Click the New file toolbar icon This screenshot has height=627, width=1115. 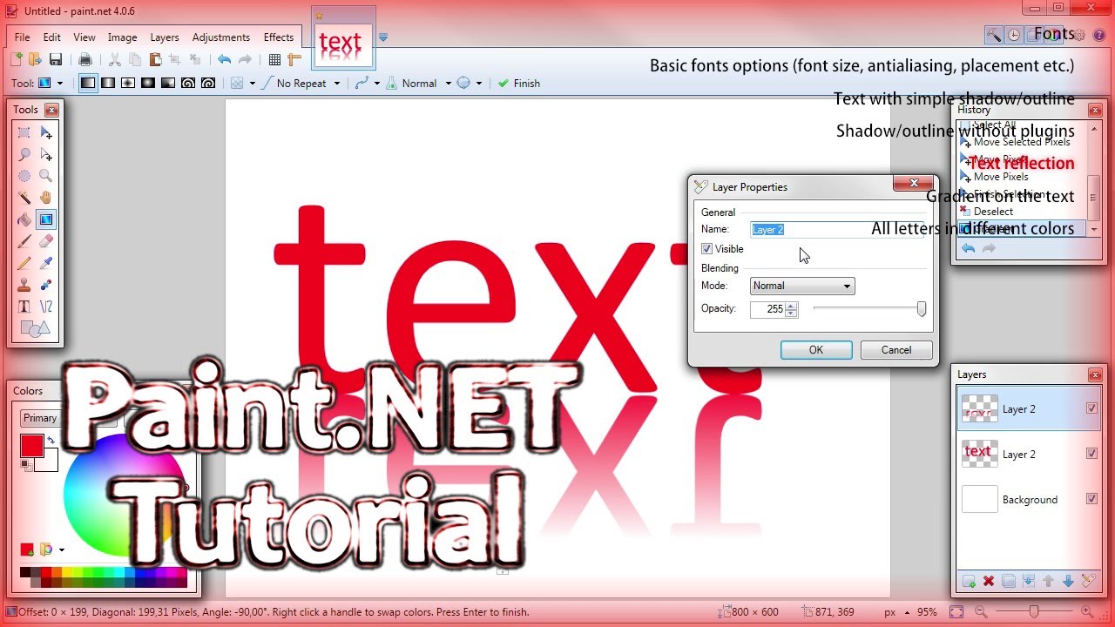coord(17,59)
